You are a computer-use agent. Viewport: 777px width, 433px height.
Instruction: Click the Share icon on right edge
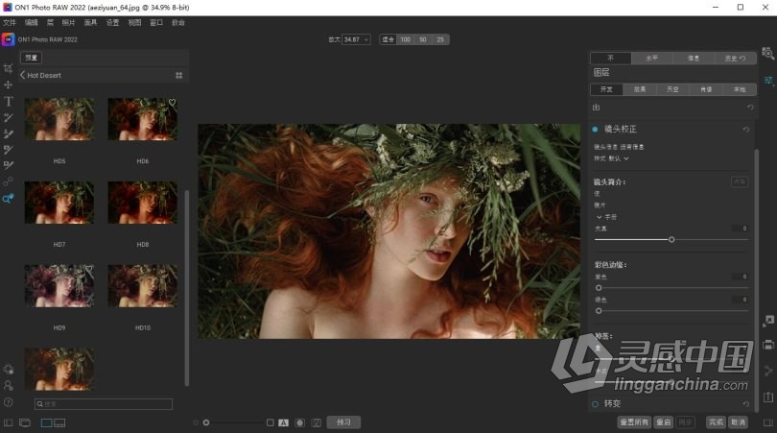click(x=768, y=371)
